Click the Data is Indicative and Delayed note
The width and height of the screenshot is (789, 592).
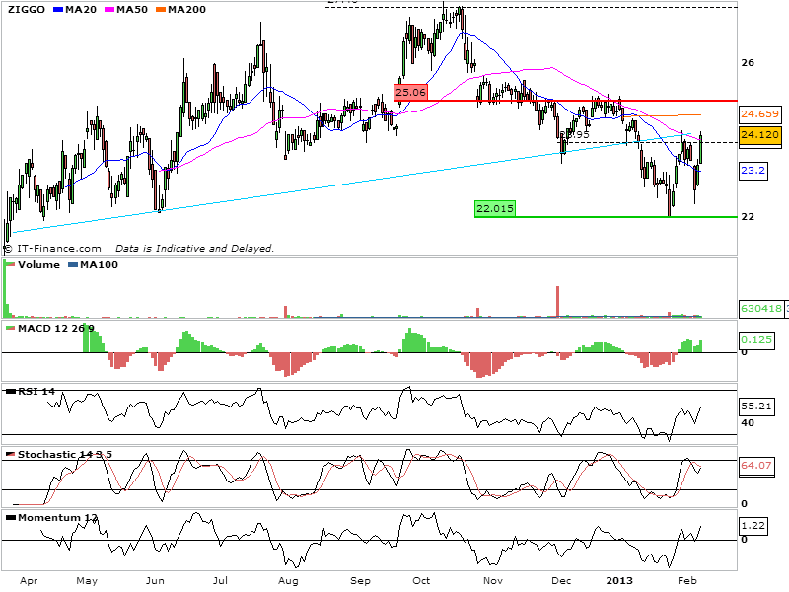(194, 249)
